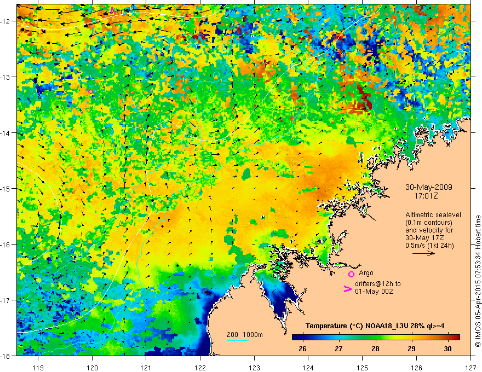Click the color bar value '29'
Image resolution: width=482 pixels, height=372 pixels.
(x=411, y=348)
